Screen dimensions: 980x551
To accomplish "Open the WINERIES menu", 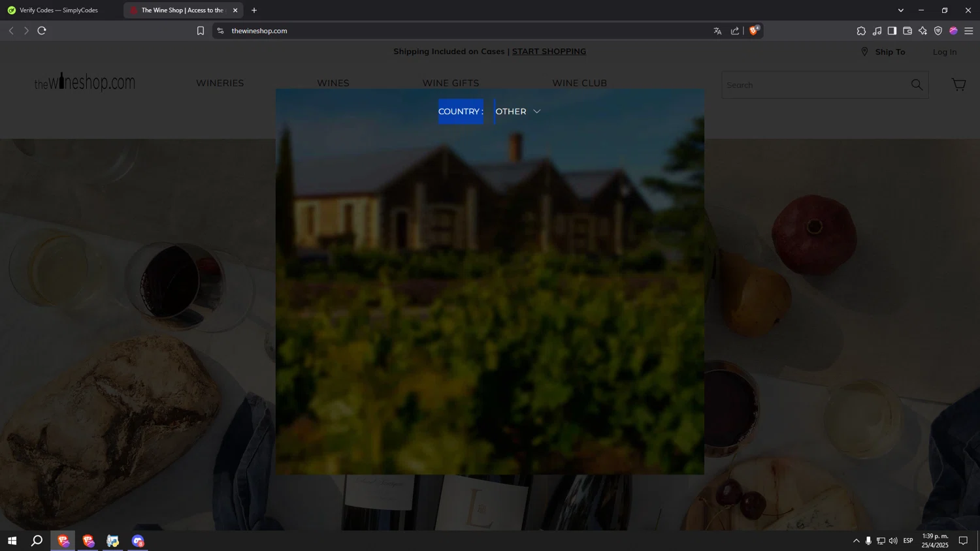I will [x=220, y=83].
